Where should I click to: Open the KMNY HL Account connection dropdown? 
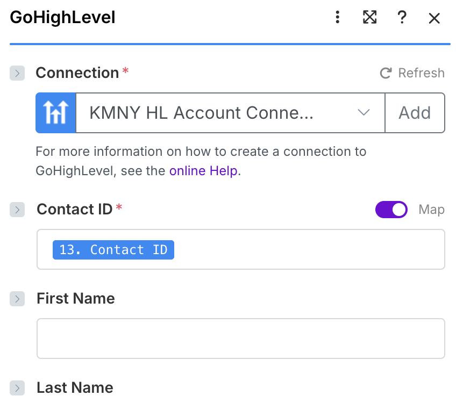tap(215, 113)
